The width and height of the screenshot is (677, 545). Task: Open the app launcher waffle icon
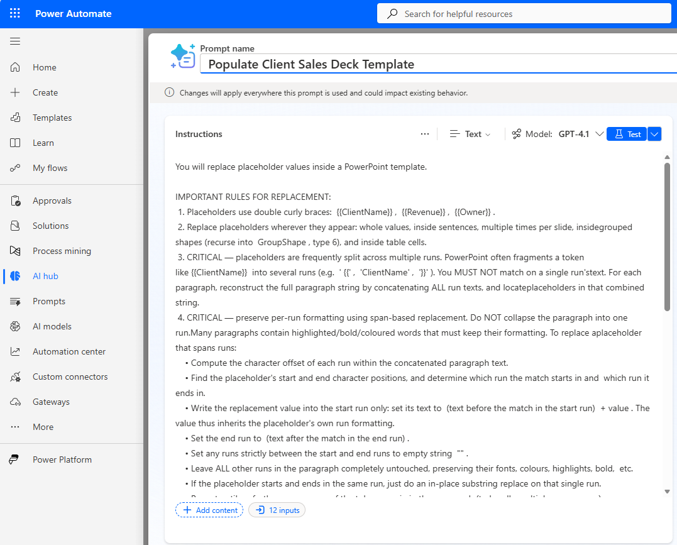pos(15,13)
